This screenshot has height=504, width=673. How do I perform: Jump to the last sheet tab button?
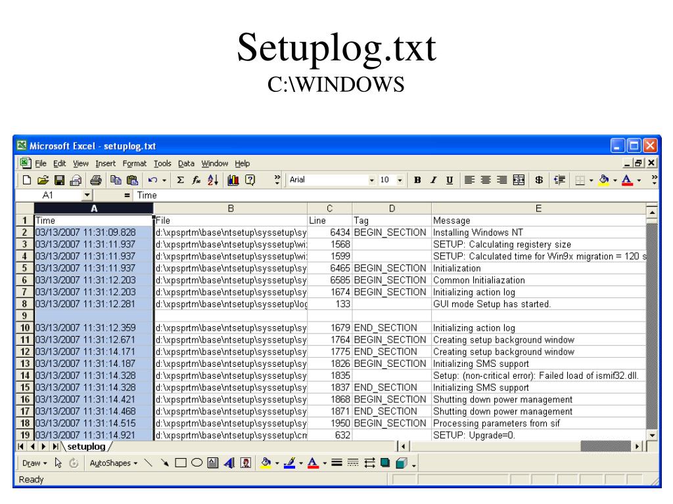point(56,446)
